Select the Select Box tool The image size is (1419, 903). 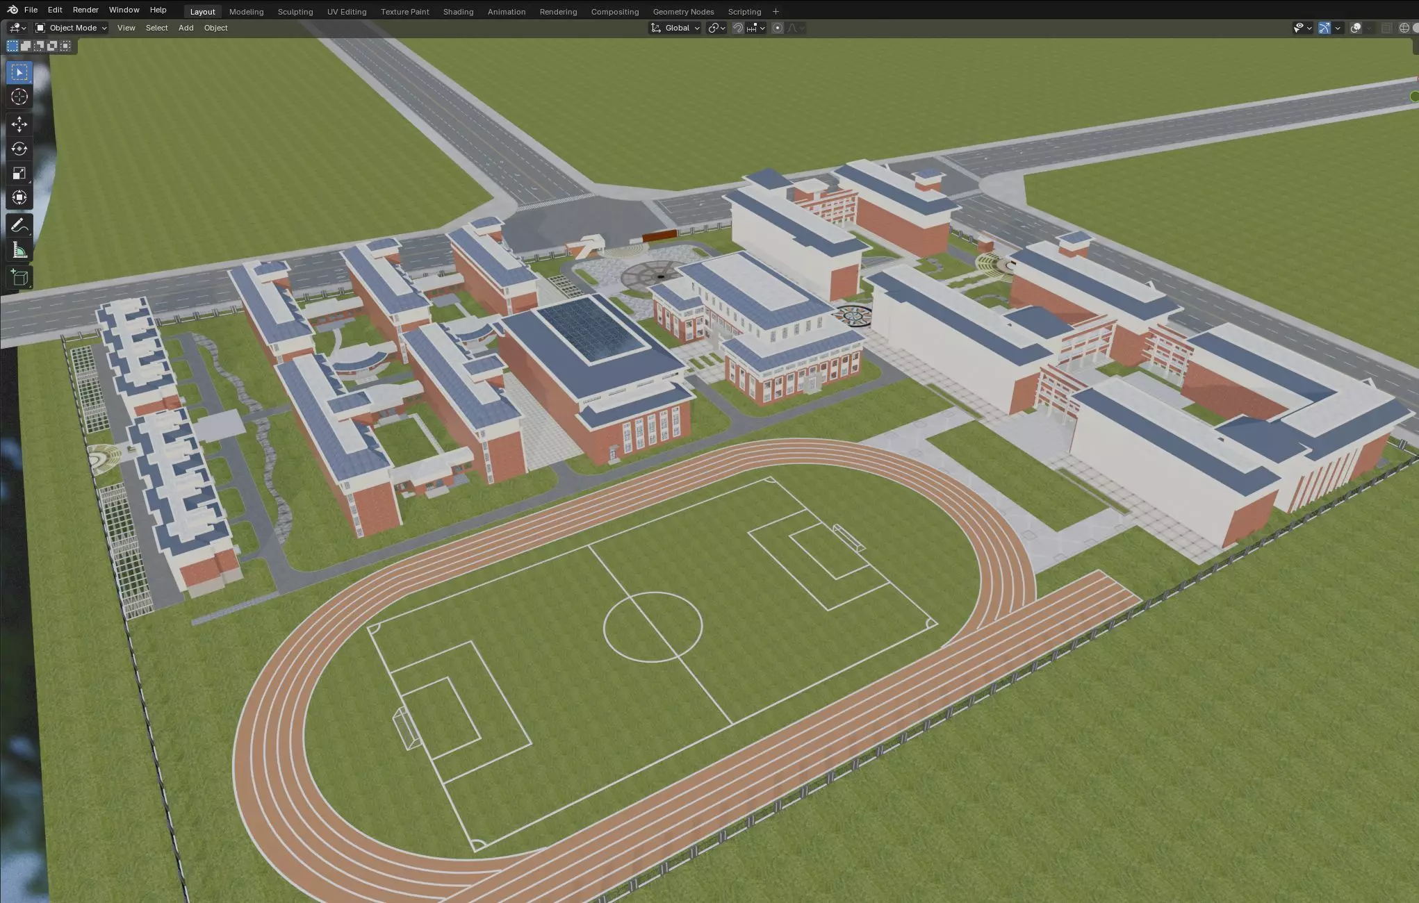(x=19, y=72)
